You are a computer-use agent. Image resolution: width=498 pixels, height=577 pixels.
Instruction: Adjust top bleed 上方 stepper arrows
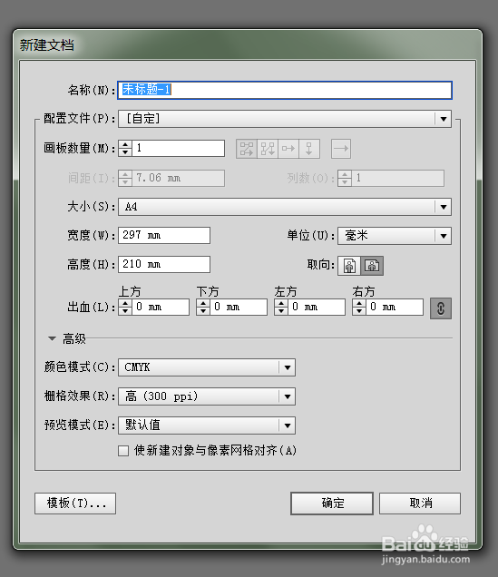tap(125, 308)
